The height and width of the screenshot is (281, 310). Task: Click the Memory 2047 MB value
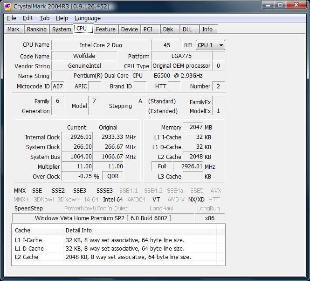click(x=193, y=127)
